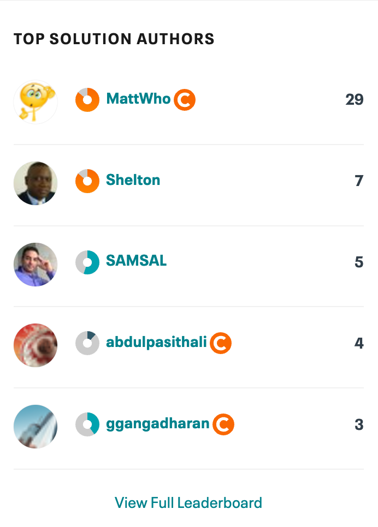Click the orange rank ring beside Shelton
378x527 pixels.
pyautogui.click(x=87, y=181)
